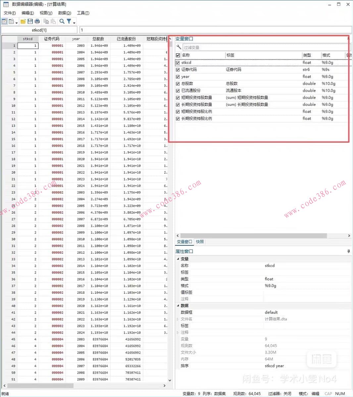Save the dataset with the floppy icon
Screen dimensions: 353x397
pyautogui.click(x=30, y=22)
